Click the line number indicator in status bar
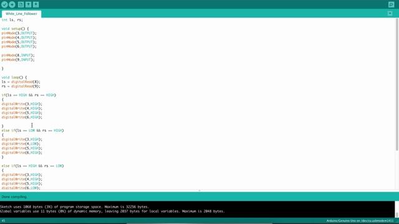This screenshot has height=224, width=399. point(3,221)
